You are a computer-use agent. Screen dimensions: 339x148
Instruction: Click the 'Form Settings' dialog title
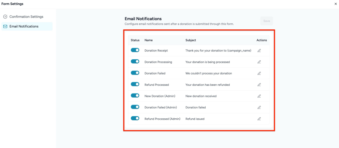coord(12,4)
